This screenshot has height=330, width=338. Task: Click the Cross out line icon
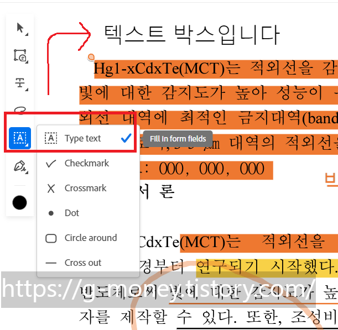51,263
